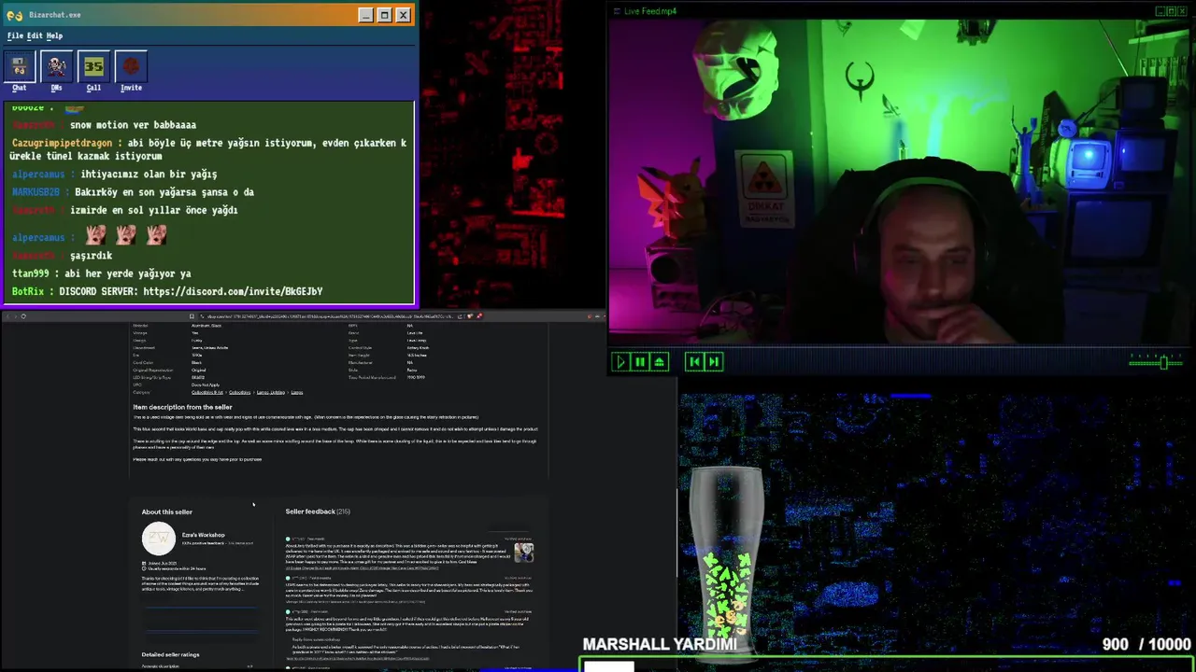Click the MARKUSB2B username in chat
The height and width of the screenshot is (672, 1196).
[x=36, y=192]
